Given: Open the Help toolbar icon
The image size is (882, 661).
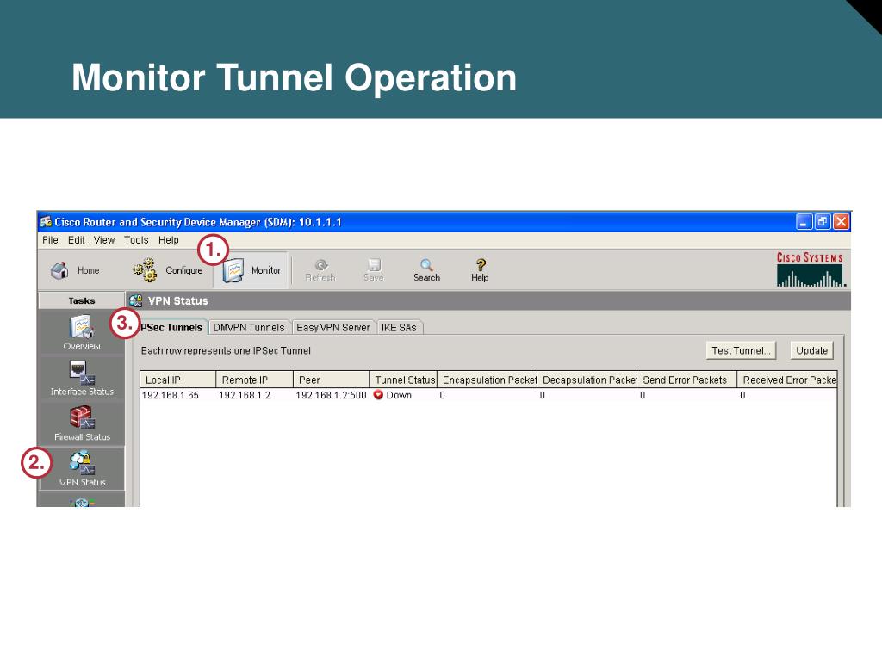Looking at the screenshot, I should pyautogui.click(x=480, y=270).
